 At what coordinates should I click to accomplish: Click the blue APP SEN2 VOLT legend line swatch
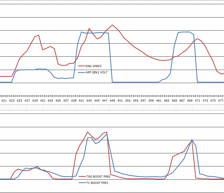pos(81,72)
